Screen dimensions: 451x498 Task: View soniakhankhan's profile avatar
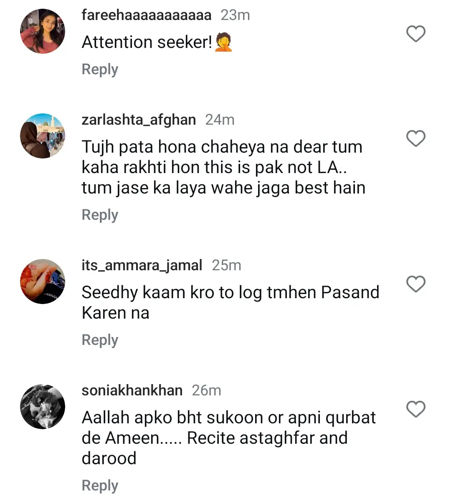click(x=43, y=407)
